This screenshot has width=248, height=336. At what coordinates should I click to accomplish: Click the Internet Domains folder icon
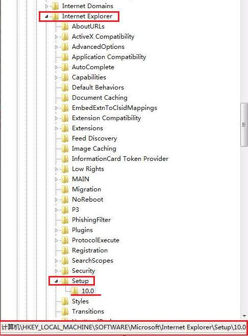(x=55, y=6)
